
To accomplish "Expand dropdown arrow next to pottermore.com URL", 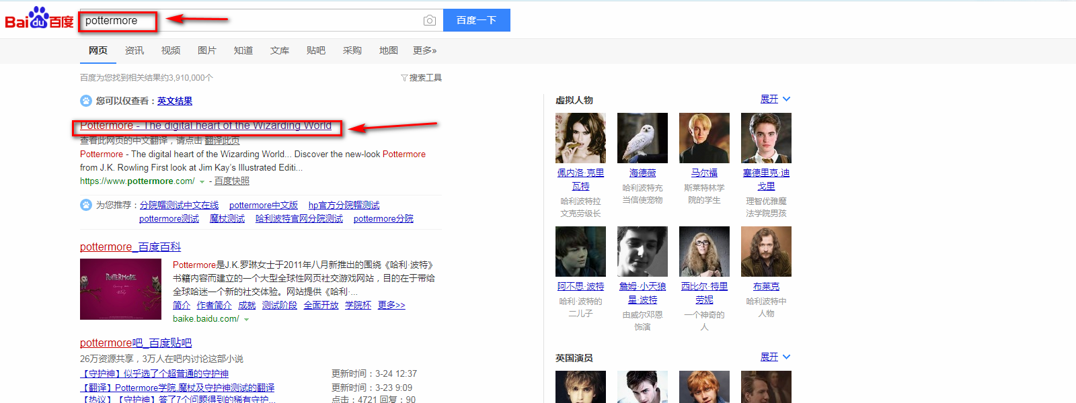I will click(x=202, y=182).
